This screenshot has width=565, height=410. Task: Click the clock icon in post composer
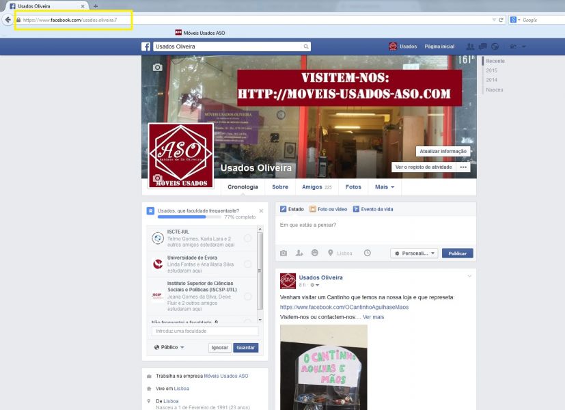[367, 253]
